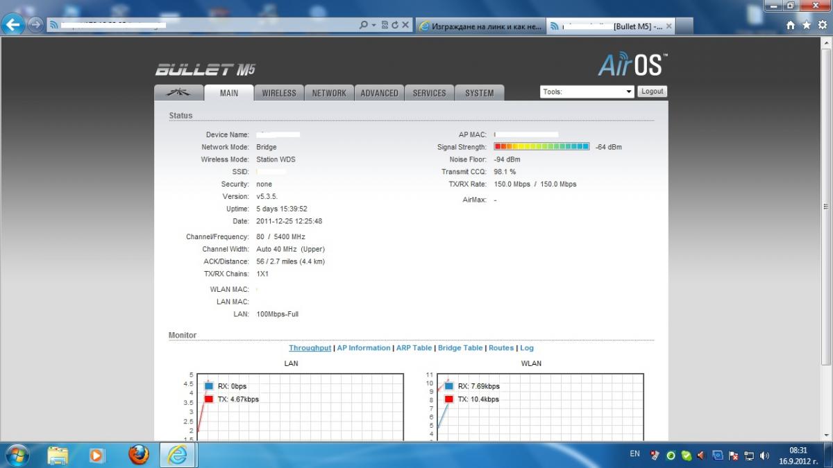The height and width of the screenshot is (468, 833).
Task: Open the Ubiquiti logo tab
Action: point(179,93)
